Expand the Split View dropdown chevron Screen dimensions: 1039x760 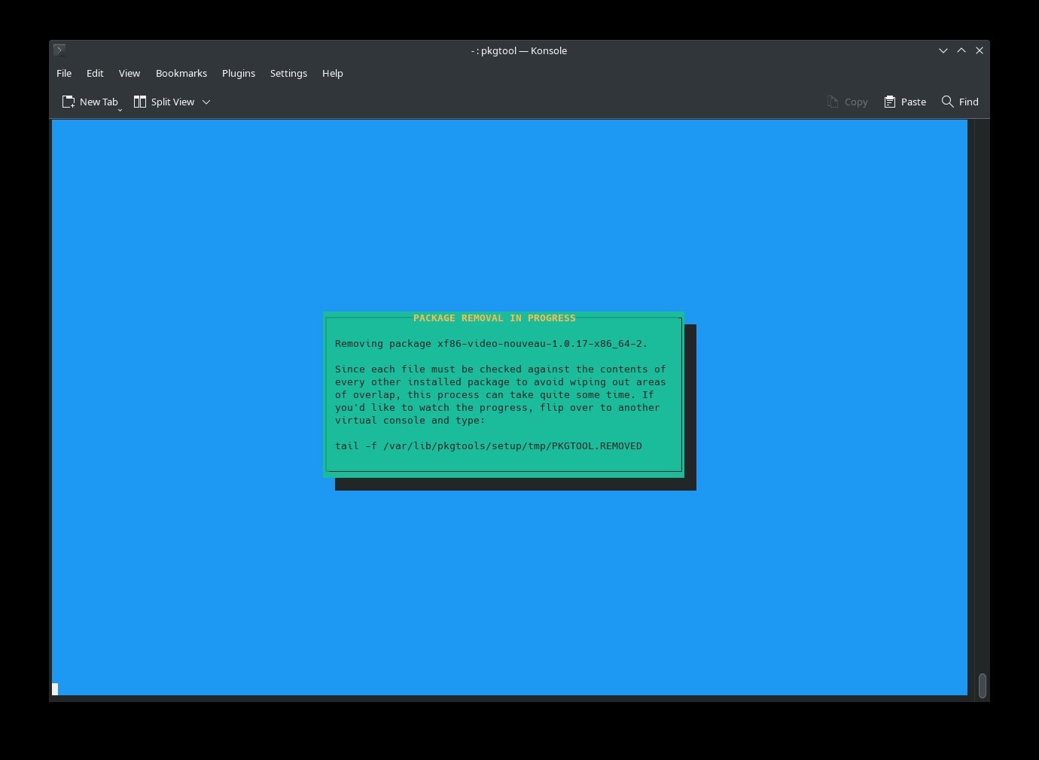tap(206, 102)
